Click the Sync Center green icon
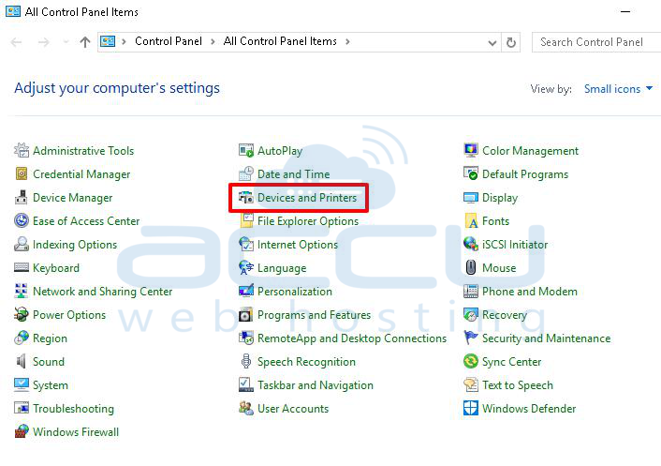661x466 pixels. point(470,361)
